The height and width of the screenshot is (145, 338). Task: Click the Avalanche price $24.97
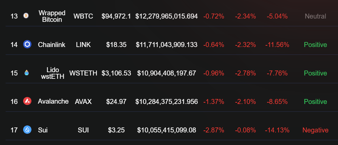click(116, 102)
